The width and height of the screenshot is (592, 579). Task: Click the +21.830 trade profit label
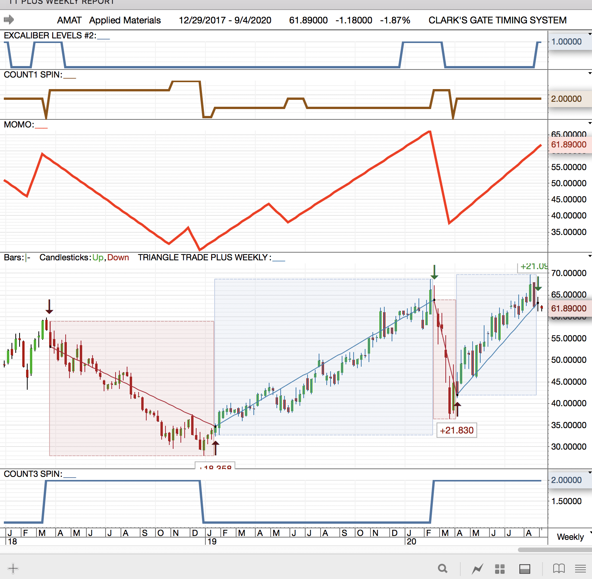(457, 430)
